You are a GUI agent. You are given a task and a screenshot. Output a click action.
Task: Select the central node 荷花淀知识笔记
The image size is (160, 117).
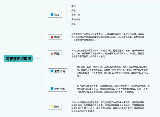pos(18,59)
